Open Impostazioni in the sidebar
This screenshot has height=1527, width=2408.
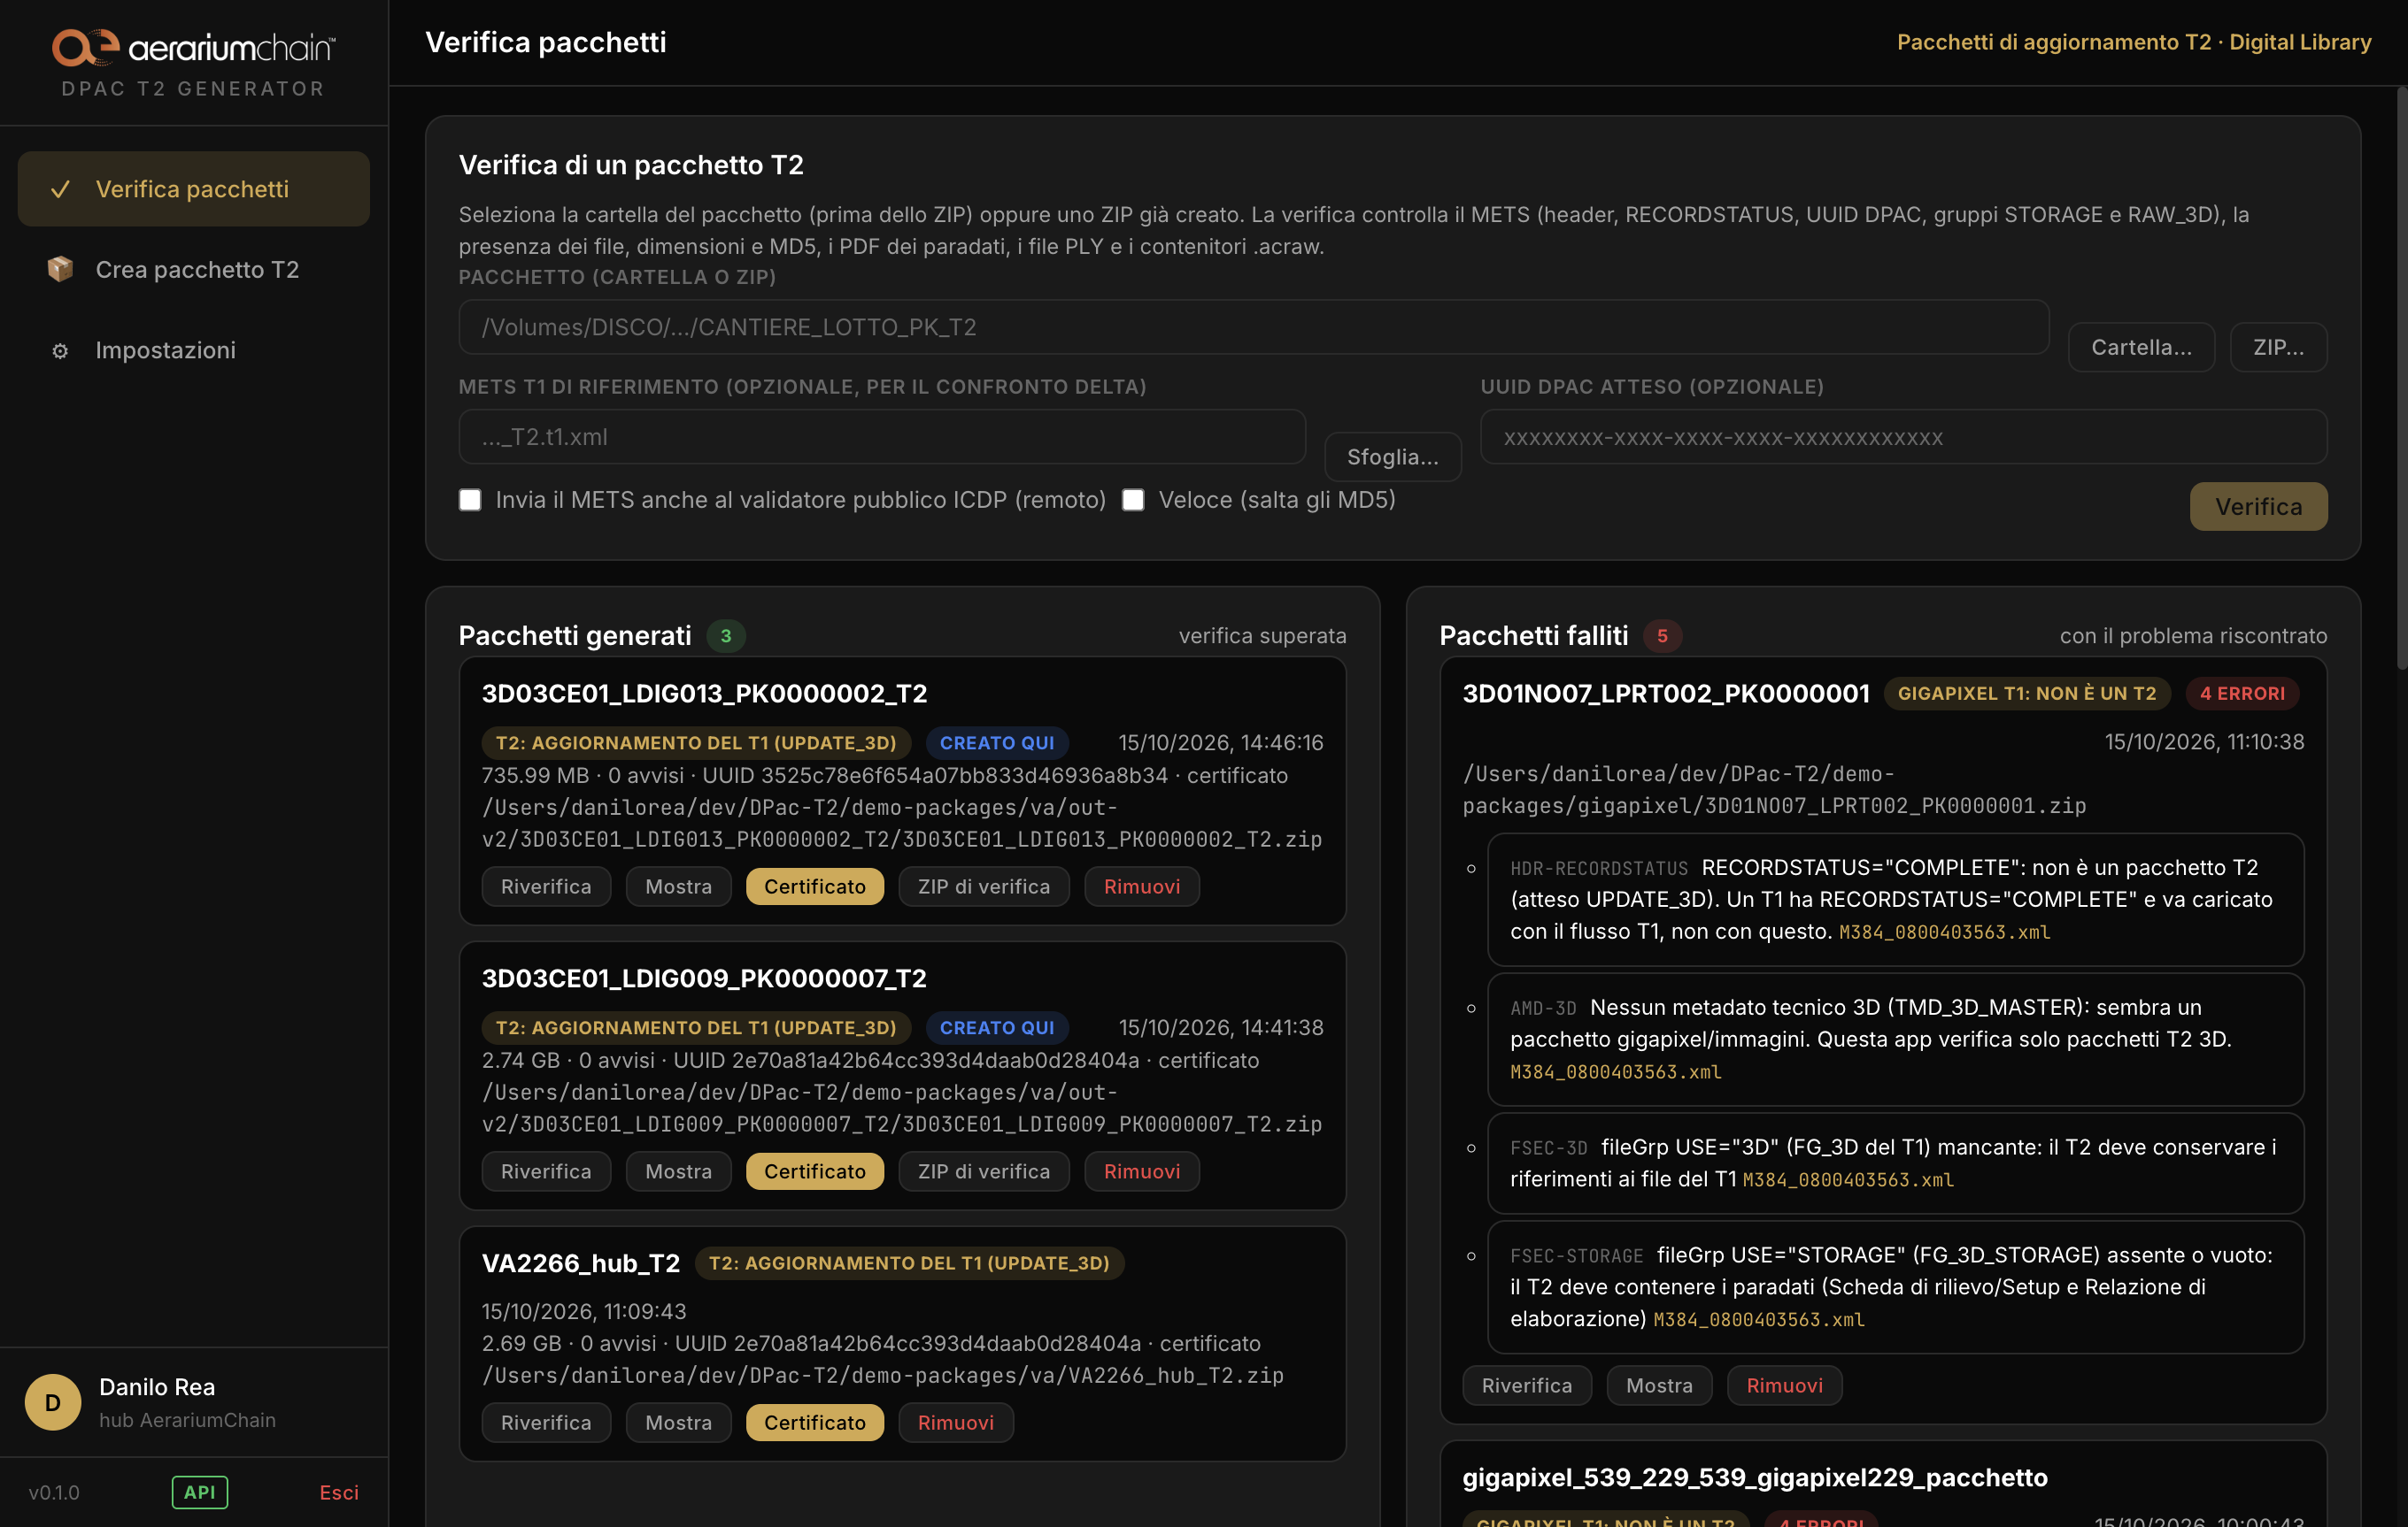tap(193, 349)
